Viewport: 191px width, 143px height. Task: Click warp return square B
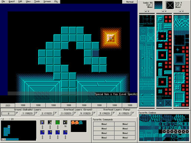click(50, 132)
